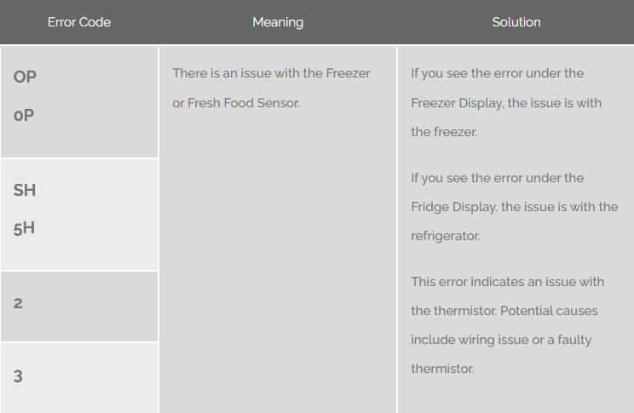Click "This error indicates an issue with" line
Image resolution: width=634 pixels, height=413 pixels.
click(x=507, y=282)
